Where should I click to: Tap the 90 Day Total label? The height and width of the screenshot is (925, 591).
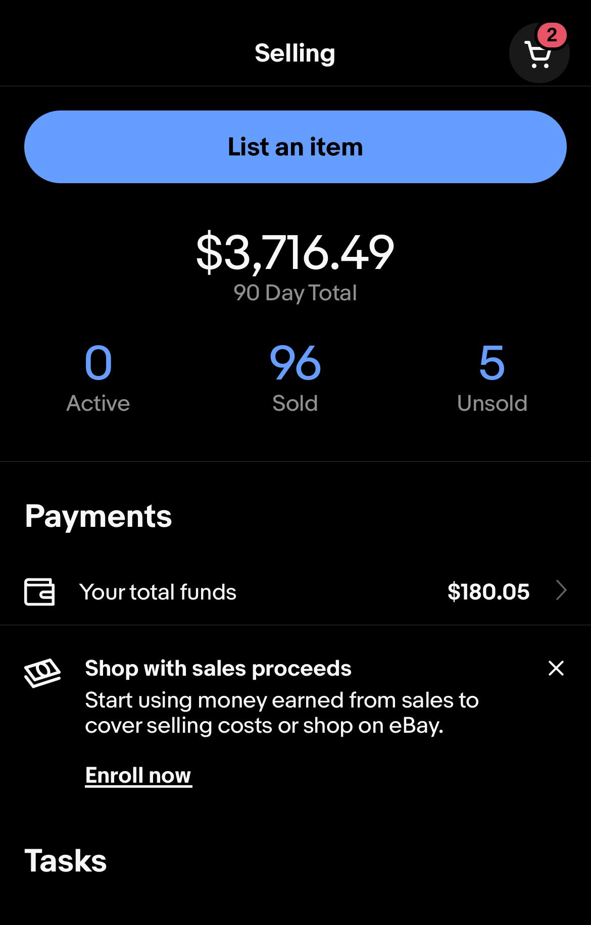click(295, 293)
